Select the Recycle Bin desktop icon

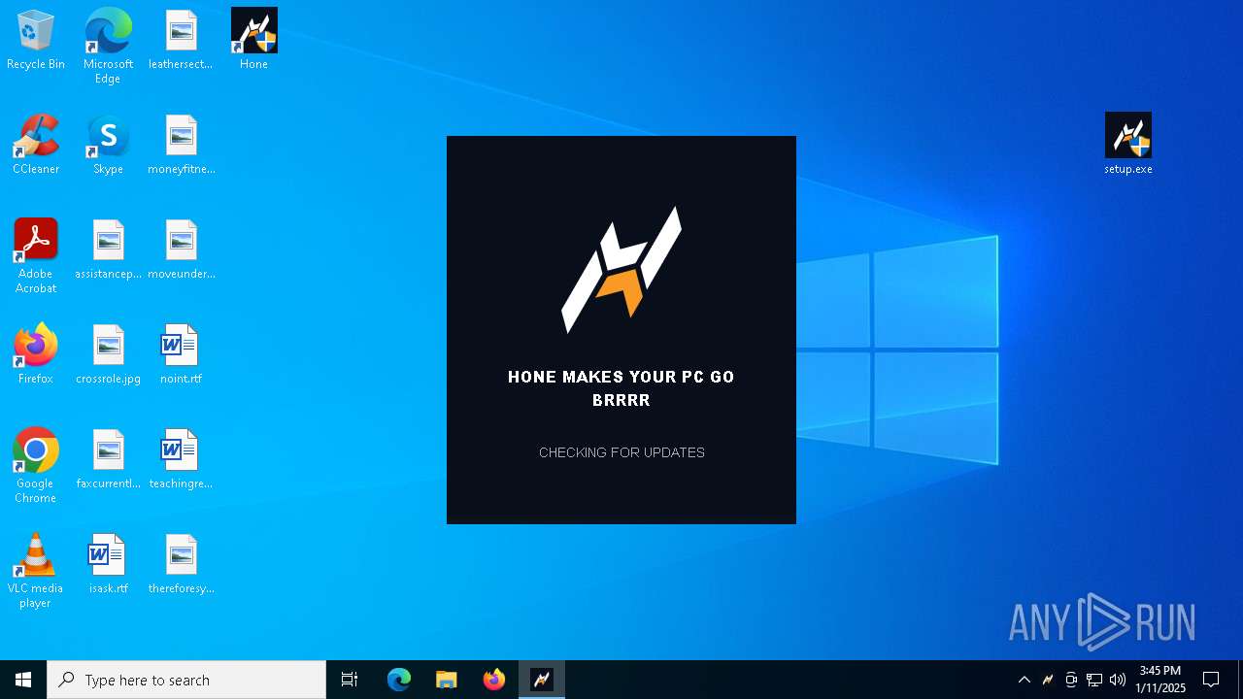(36, 41)
